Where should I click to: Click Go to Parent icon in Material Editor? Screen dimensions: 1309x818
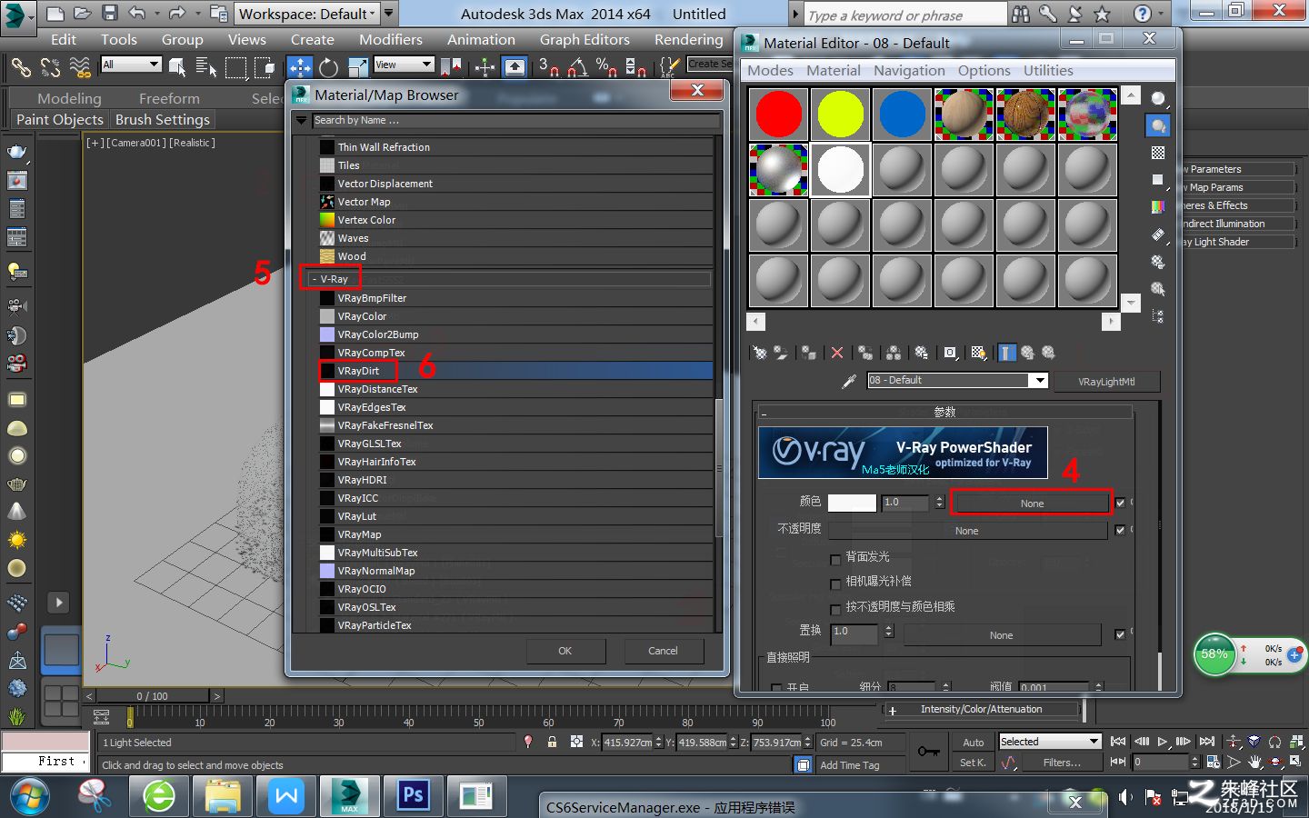click(1028, 353)
